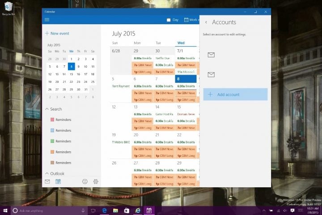Switch to Day view
Screen dimensions: 322x215
click(173, 20)
